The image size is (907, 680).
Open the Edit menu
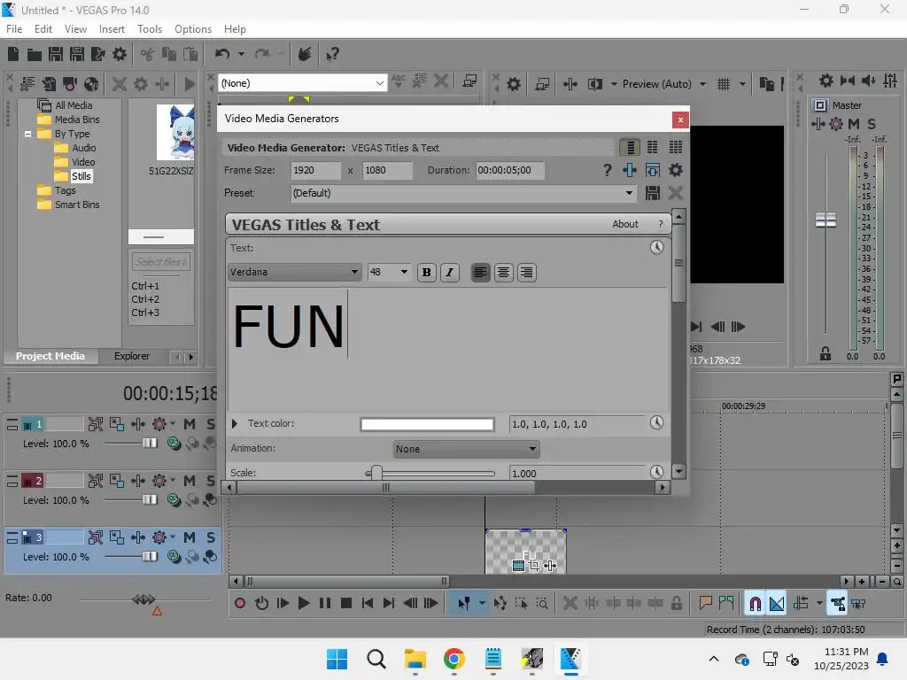(x=43, y=29)
